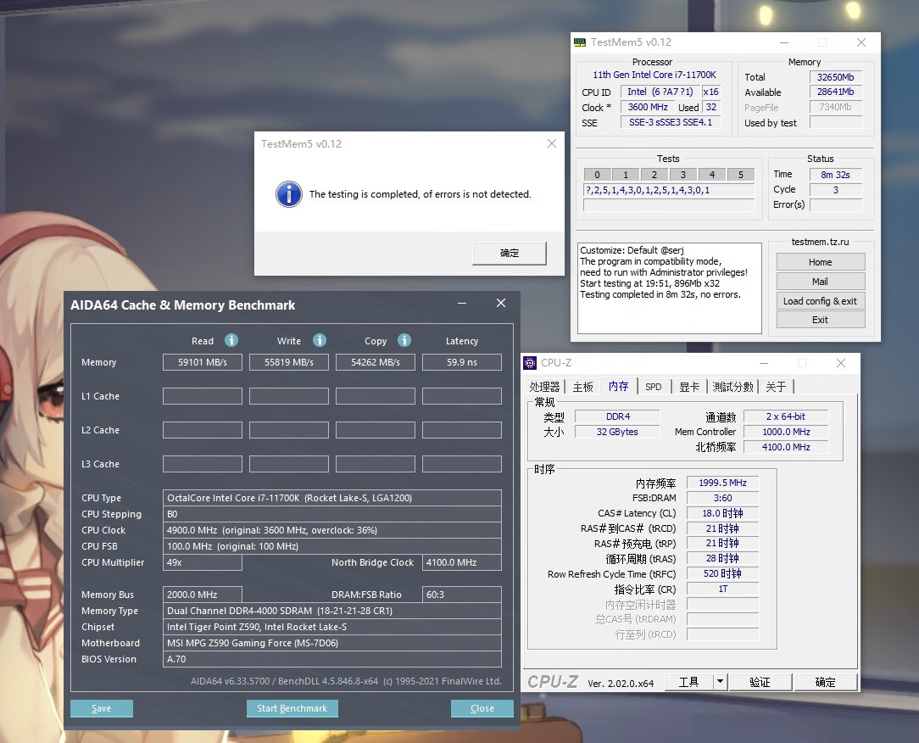Viewport: 919px width, 743px height.
Task: Click the Exit button in TestMem5
Action: pos(821,320)
